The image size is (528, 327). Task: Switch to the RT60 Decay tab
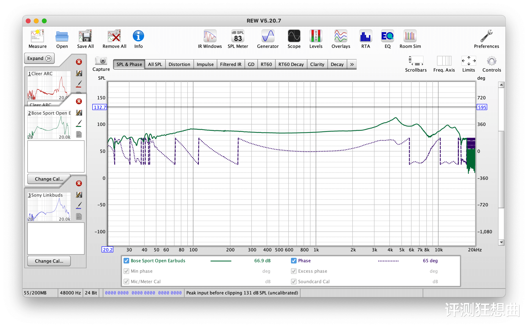pyautogui.click(x=291, y=64)
